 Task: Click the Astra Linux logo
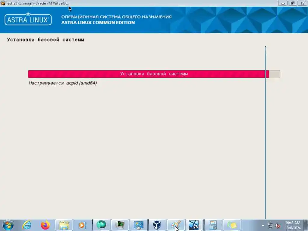[28, 19]
